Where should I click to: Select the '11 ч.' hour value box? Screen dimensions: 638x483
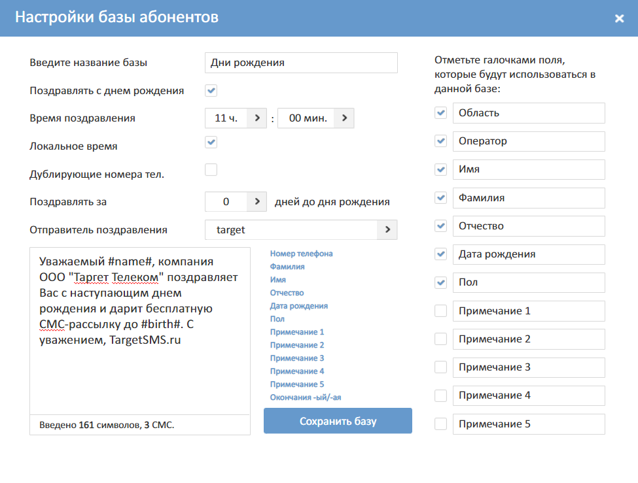click(x=226, y=118)
